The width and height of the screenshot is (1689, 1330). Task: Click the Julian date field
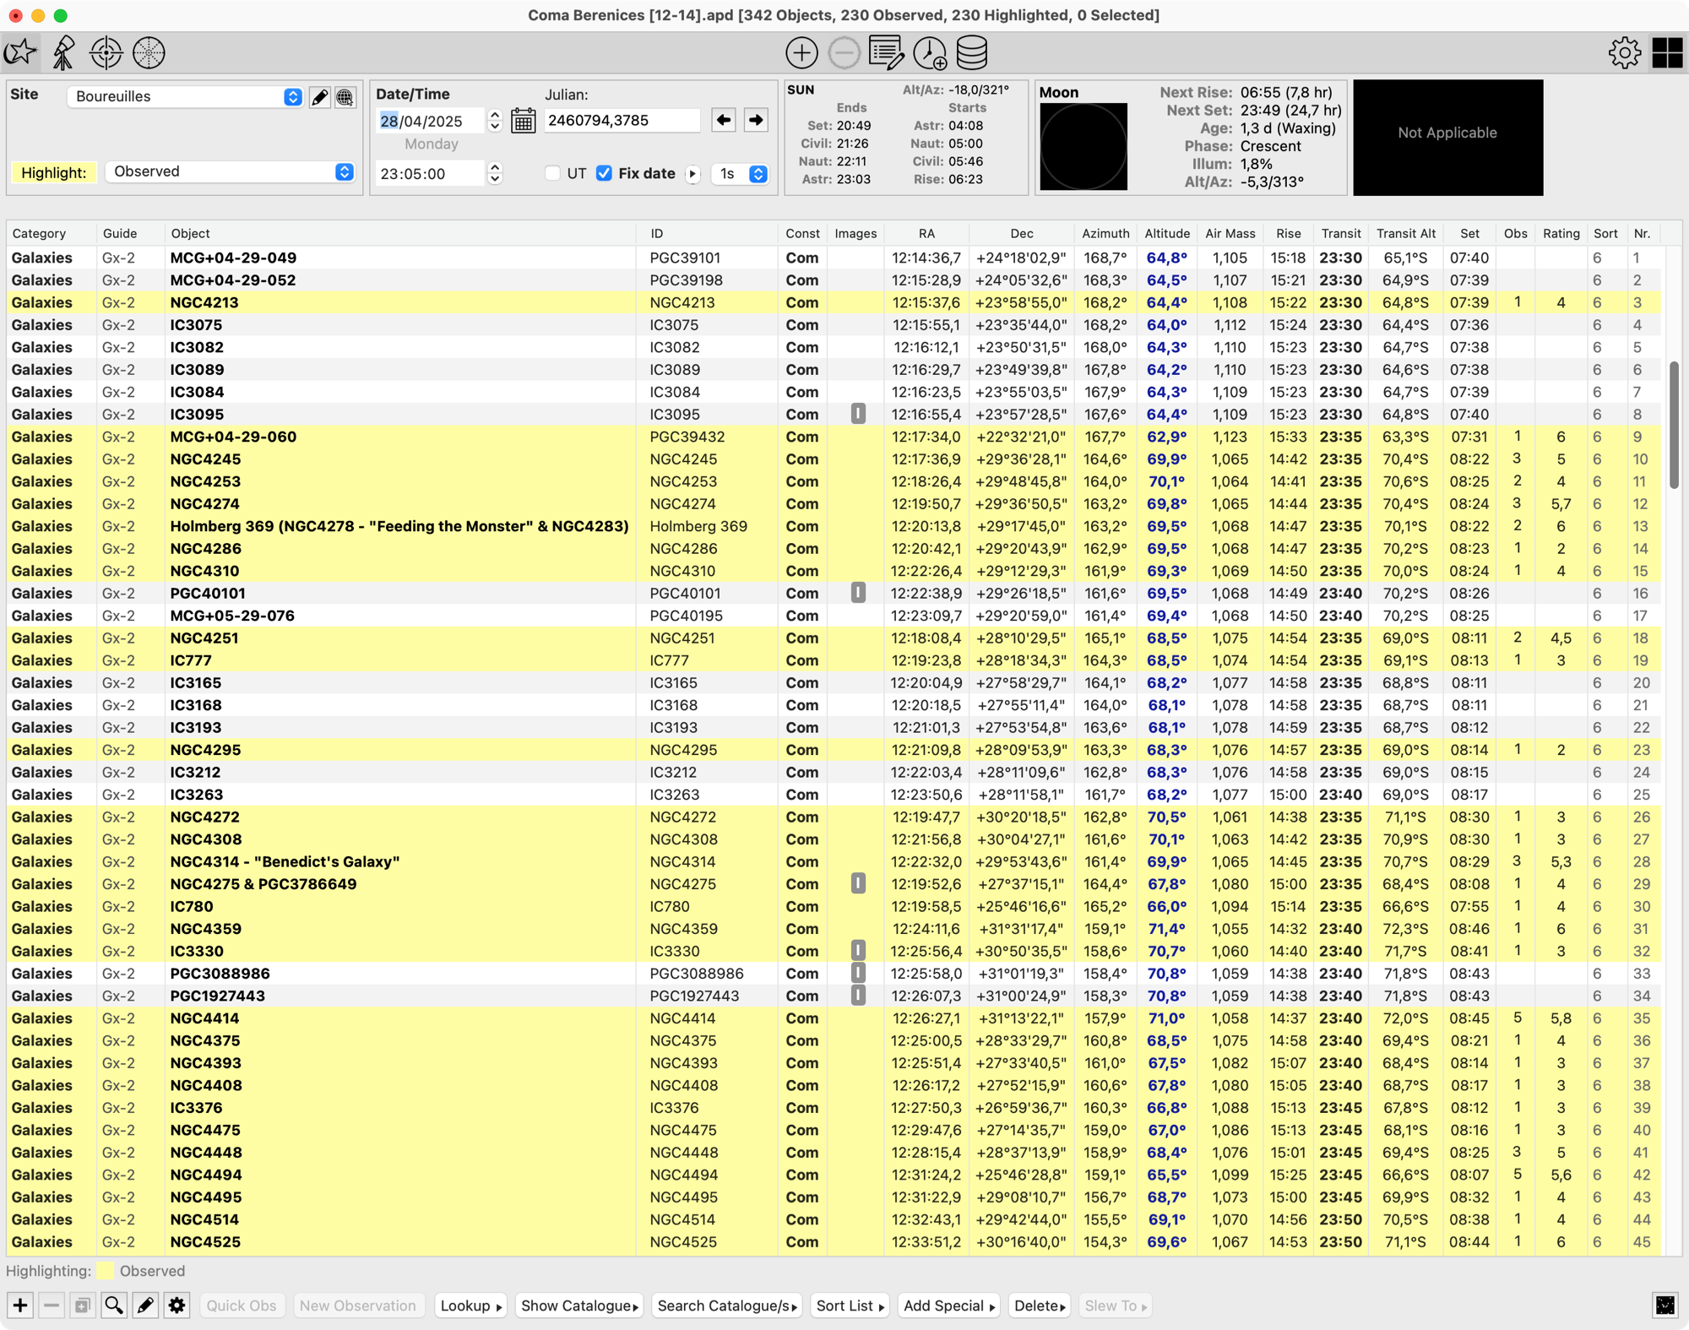pos(622,120)
